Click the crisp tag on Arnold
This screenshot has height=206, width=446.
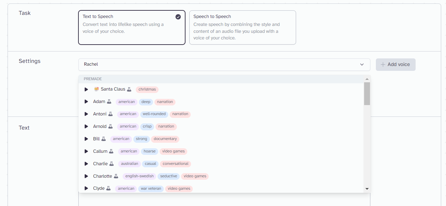147,127
